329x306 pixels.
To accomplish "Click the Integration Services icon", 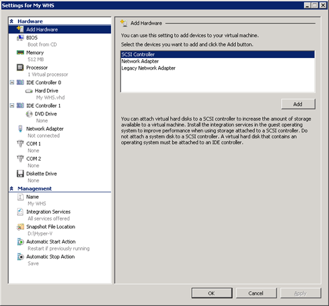I will pos(20,212).
